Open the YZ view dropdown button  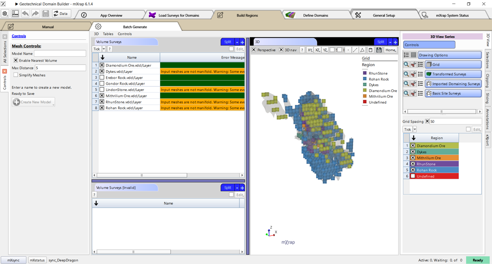pos(325,50)
